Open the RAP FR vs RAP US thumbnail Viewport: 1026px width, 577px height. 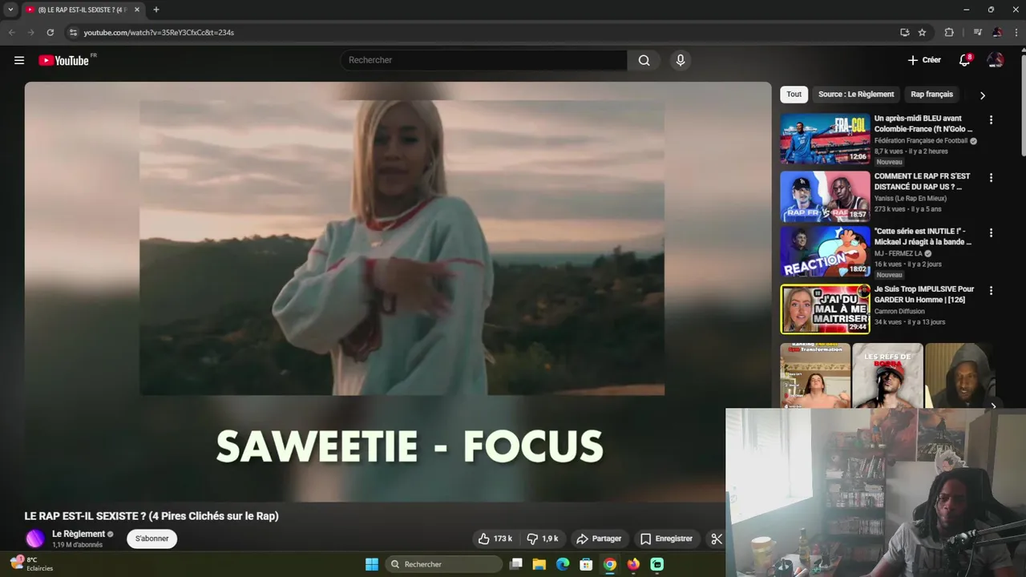pos(825,196)
